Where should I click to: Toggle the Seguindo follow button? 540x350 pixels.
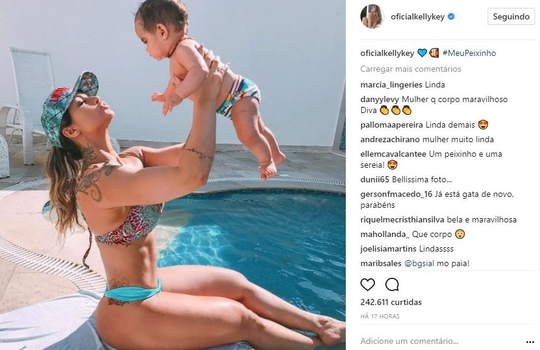point(511,16)
